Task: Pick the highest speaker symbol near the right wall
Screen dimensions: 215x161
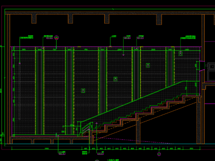Action: pyautogui.click(x=181, y=54)
